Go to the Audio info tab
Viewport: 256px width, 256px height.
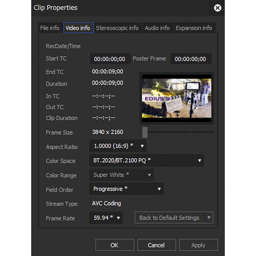coord(157,28)
